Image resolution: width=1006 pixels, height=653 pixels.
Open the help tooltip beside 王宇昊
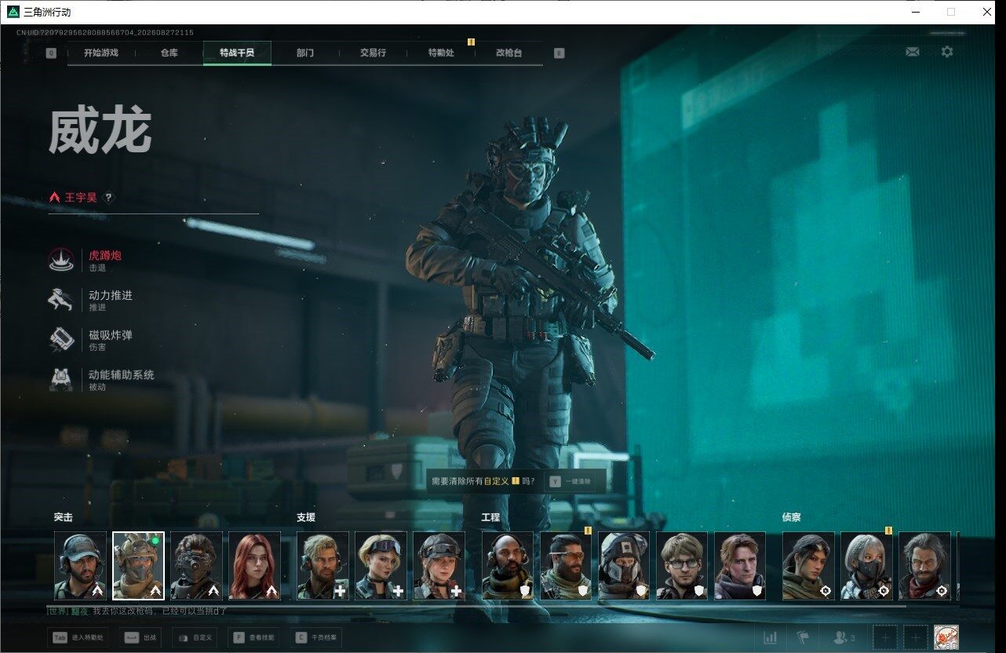click(108, 198)
